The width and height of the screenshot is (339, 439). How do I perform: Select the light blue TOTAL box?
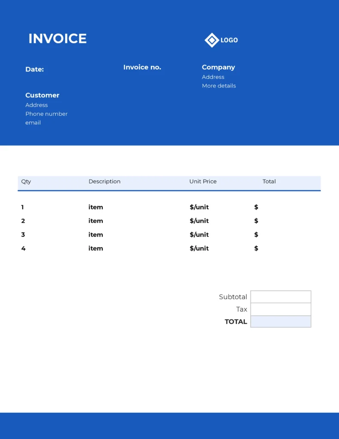[x=280, y=322]
